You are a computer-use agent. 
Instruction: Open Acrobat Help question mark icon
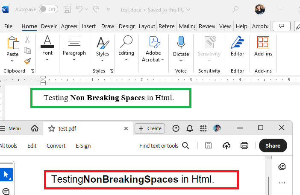click(176, 128)
